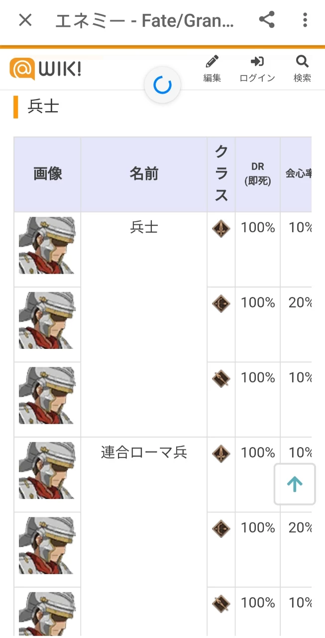Close the browser tab with X
This screenshot has height=638, width=325.
click(x=25, y=20)
